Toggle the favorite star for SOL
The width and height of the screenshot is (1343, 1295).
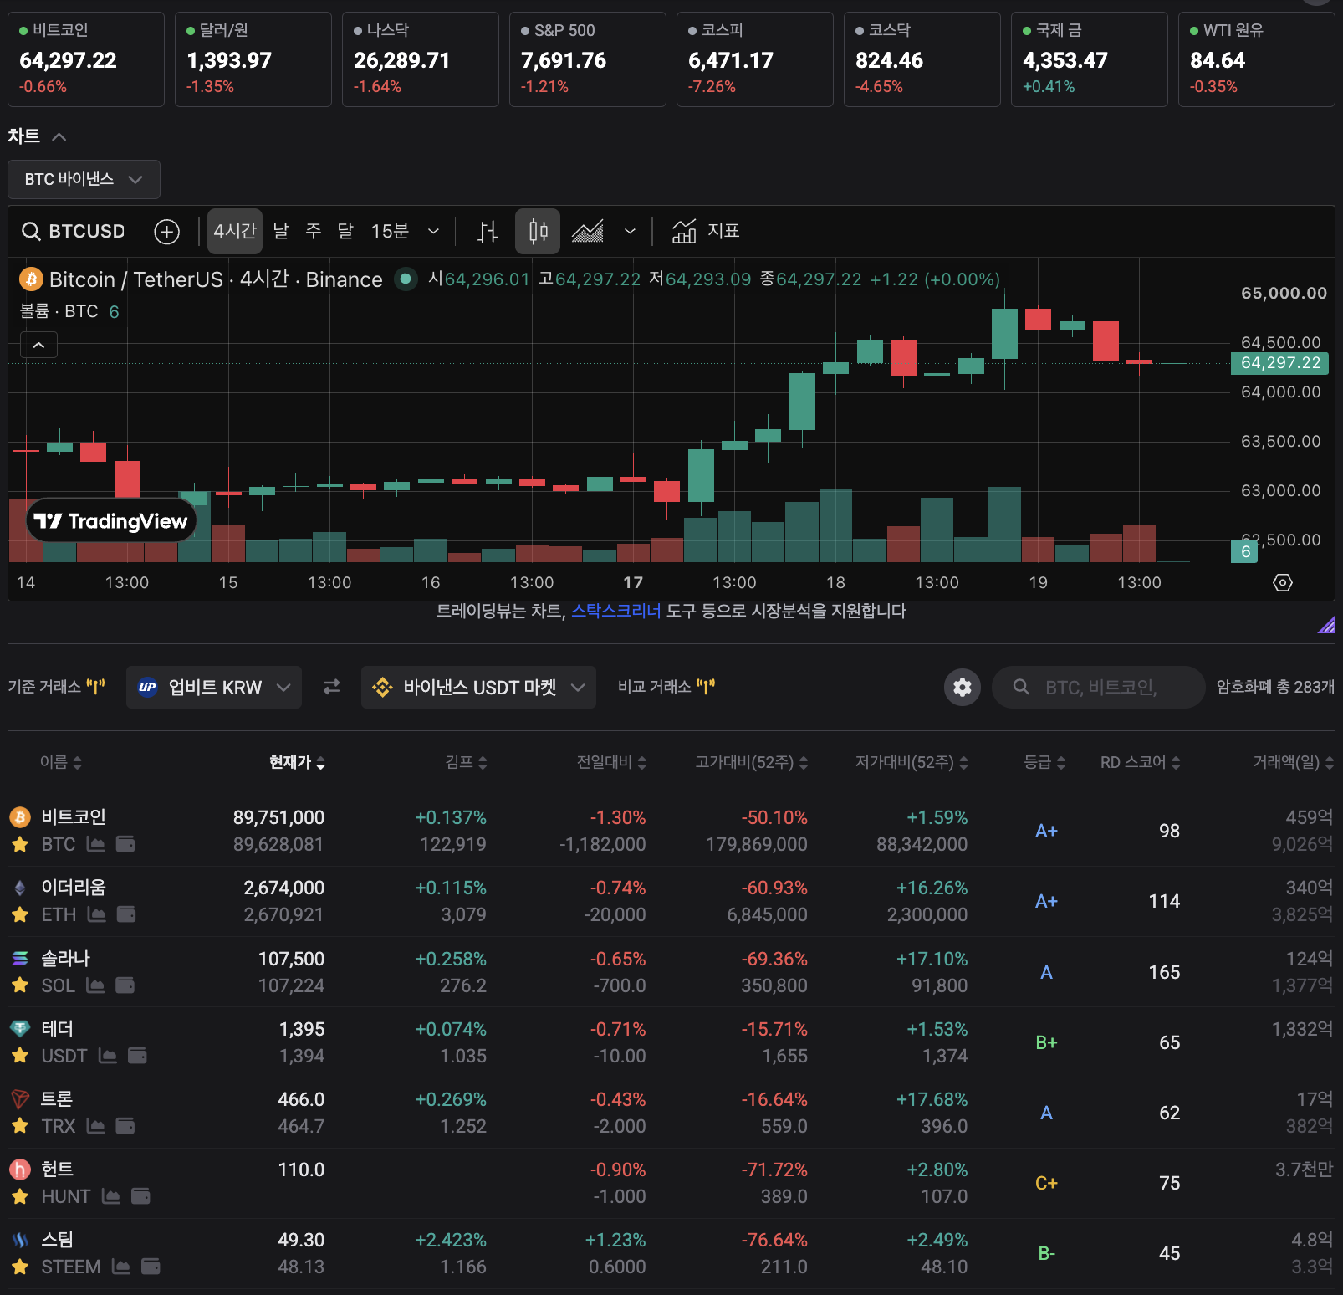pyautogui.click(x=20, y=985)
